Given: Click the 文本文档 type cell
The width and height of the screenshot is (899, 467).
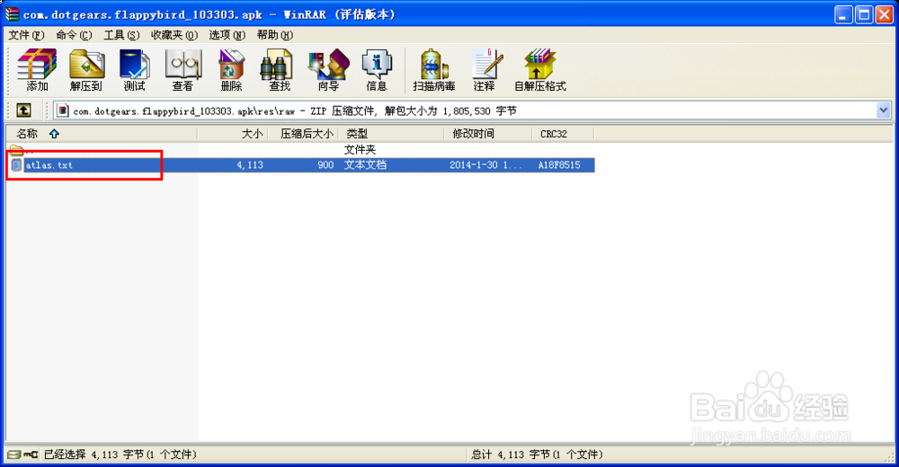Looking at the screenshot, I should coord(365,165).
